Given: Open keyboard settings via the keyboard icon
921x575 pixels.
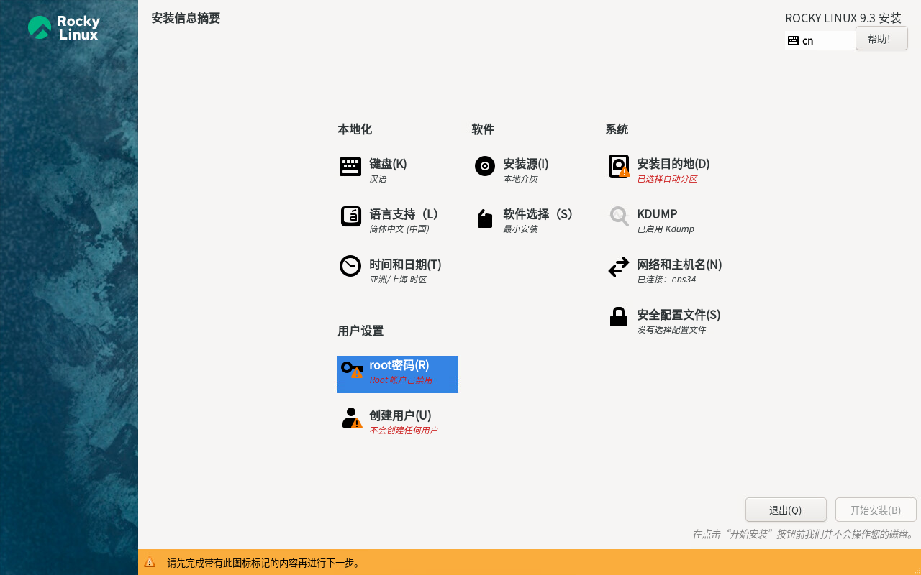Looking at the screenshot, I should pos(350,167).
